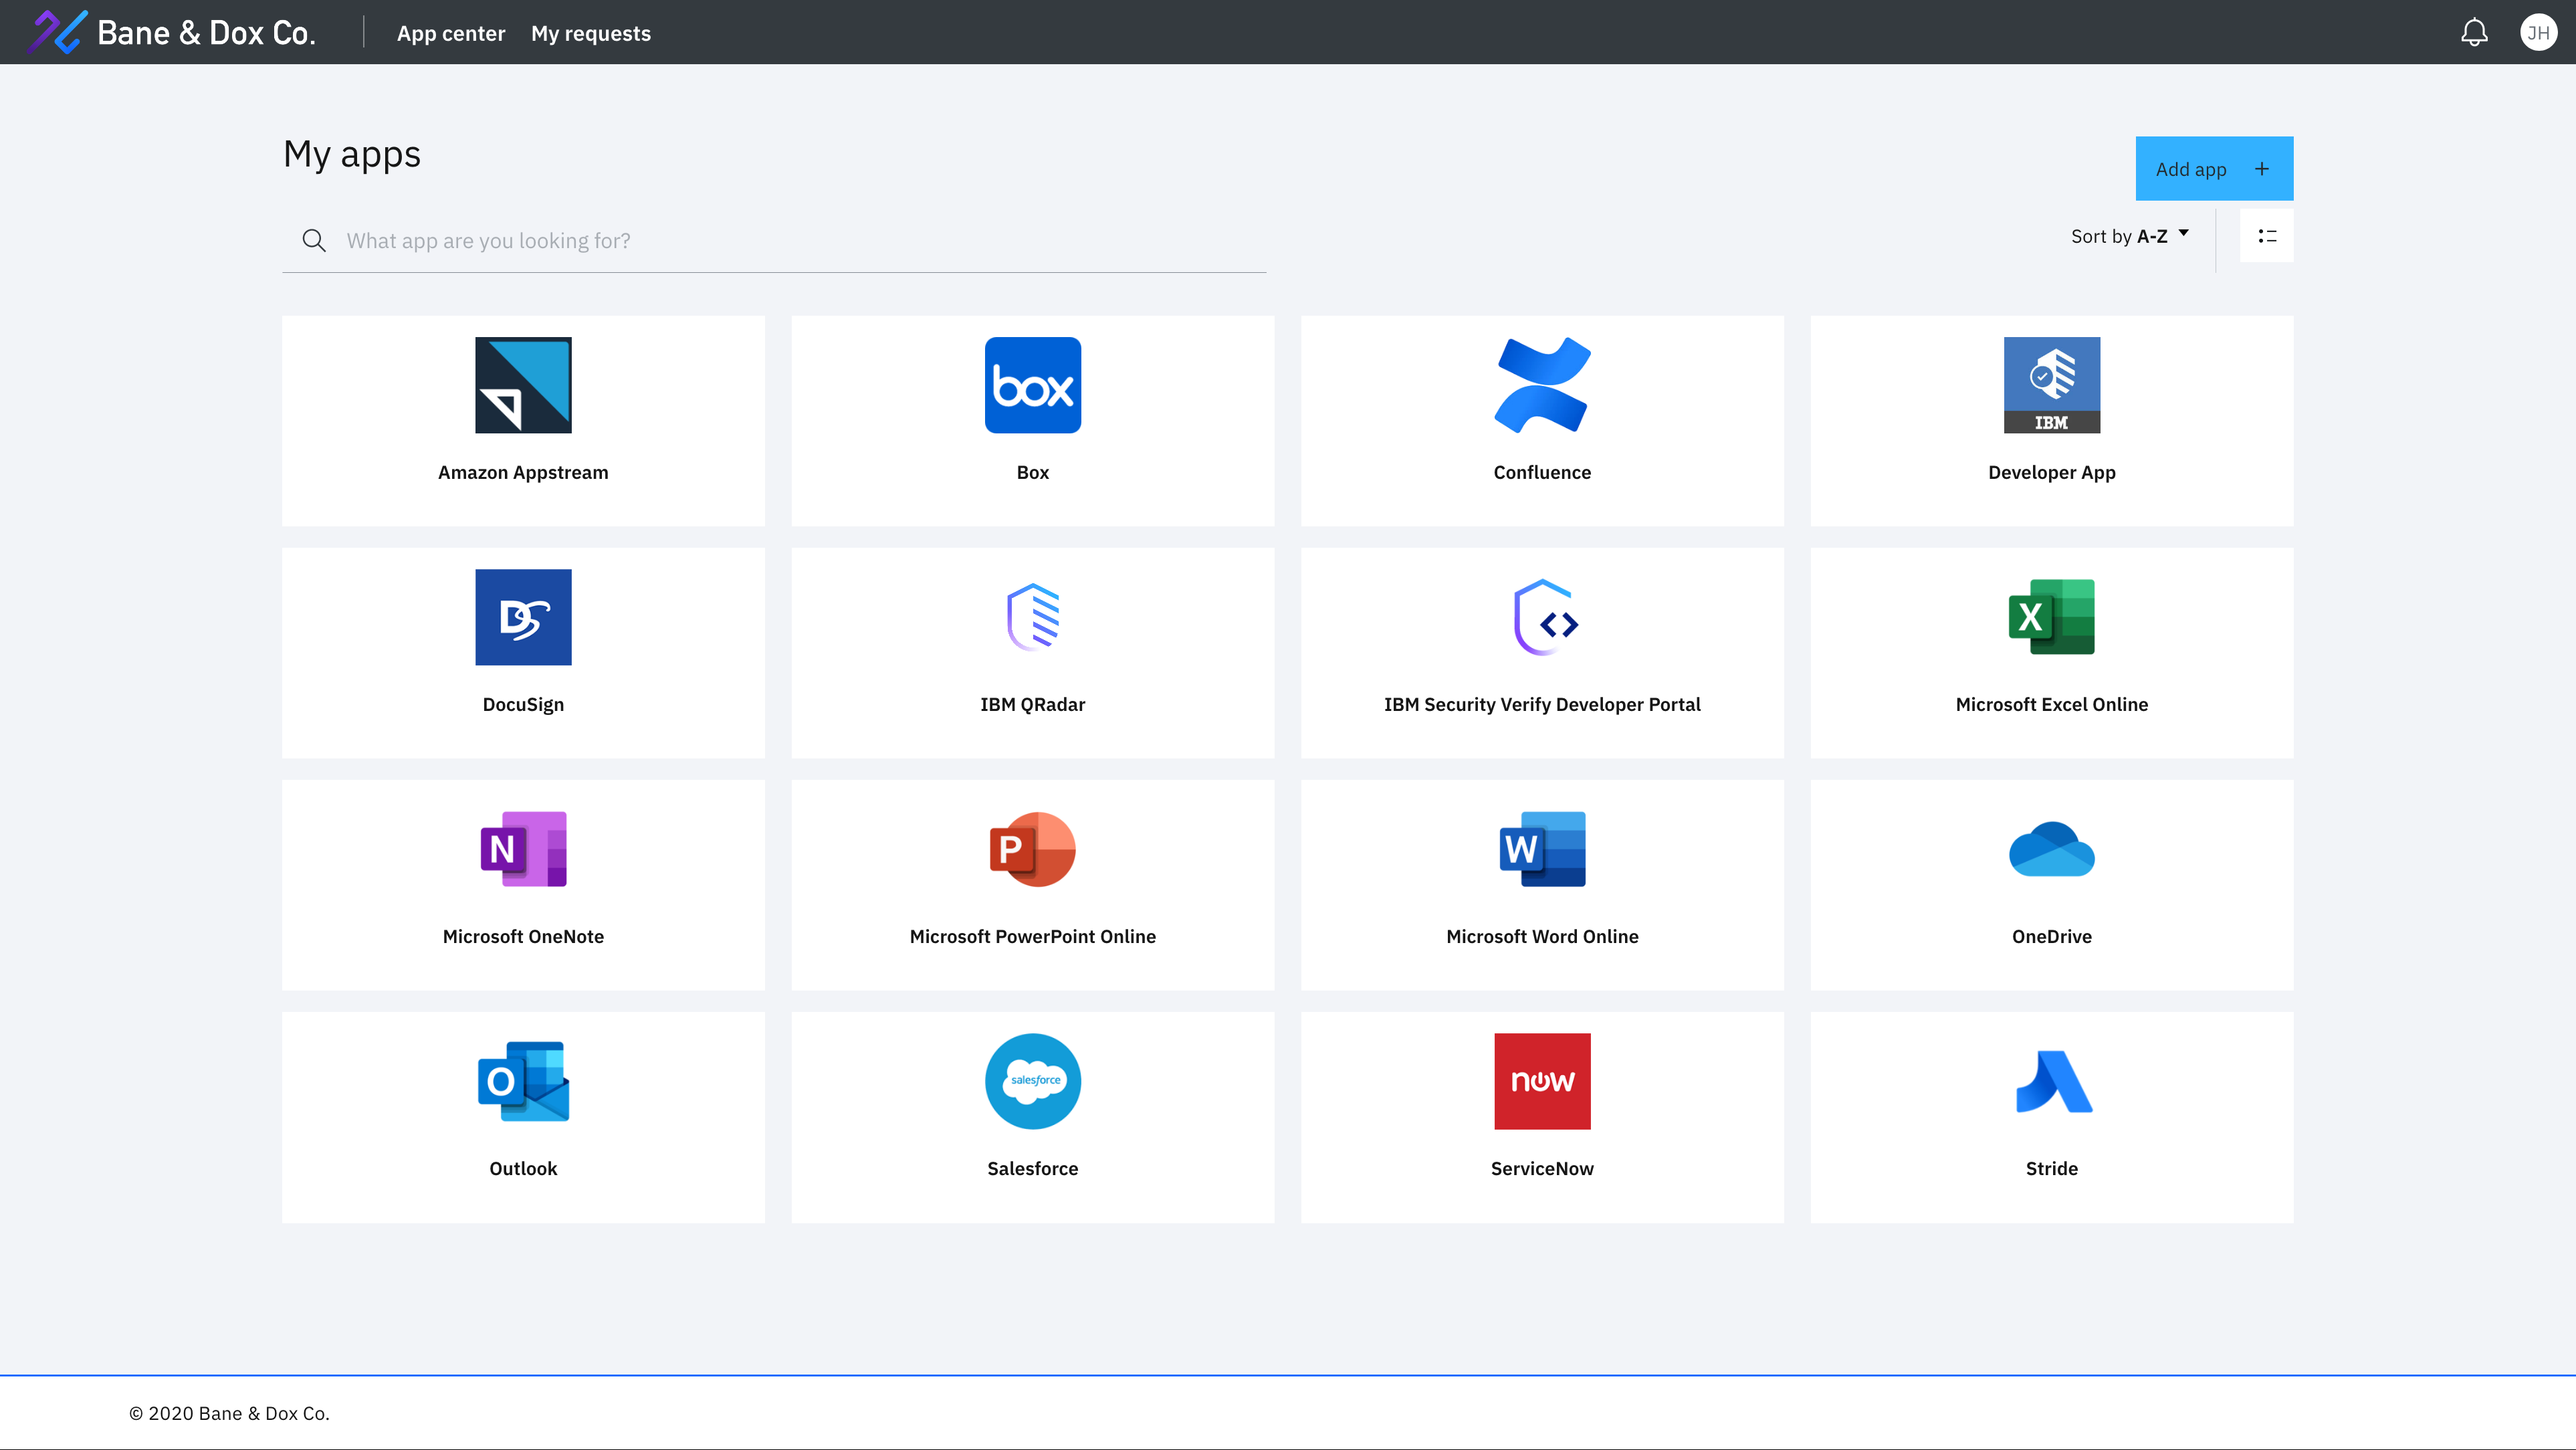Open the IBM QRadar shield icon
The width and height of the screenshot is (2576, 1450).
click(x=1032, y=617)
